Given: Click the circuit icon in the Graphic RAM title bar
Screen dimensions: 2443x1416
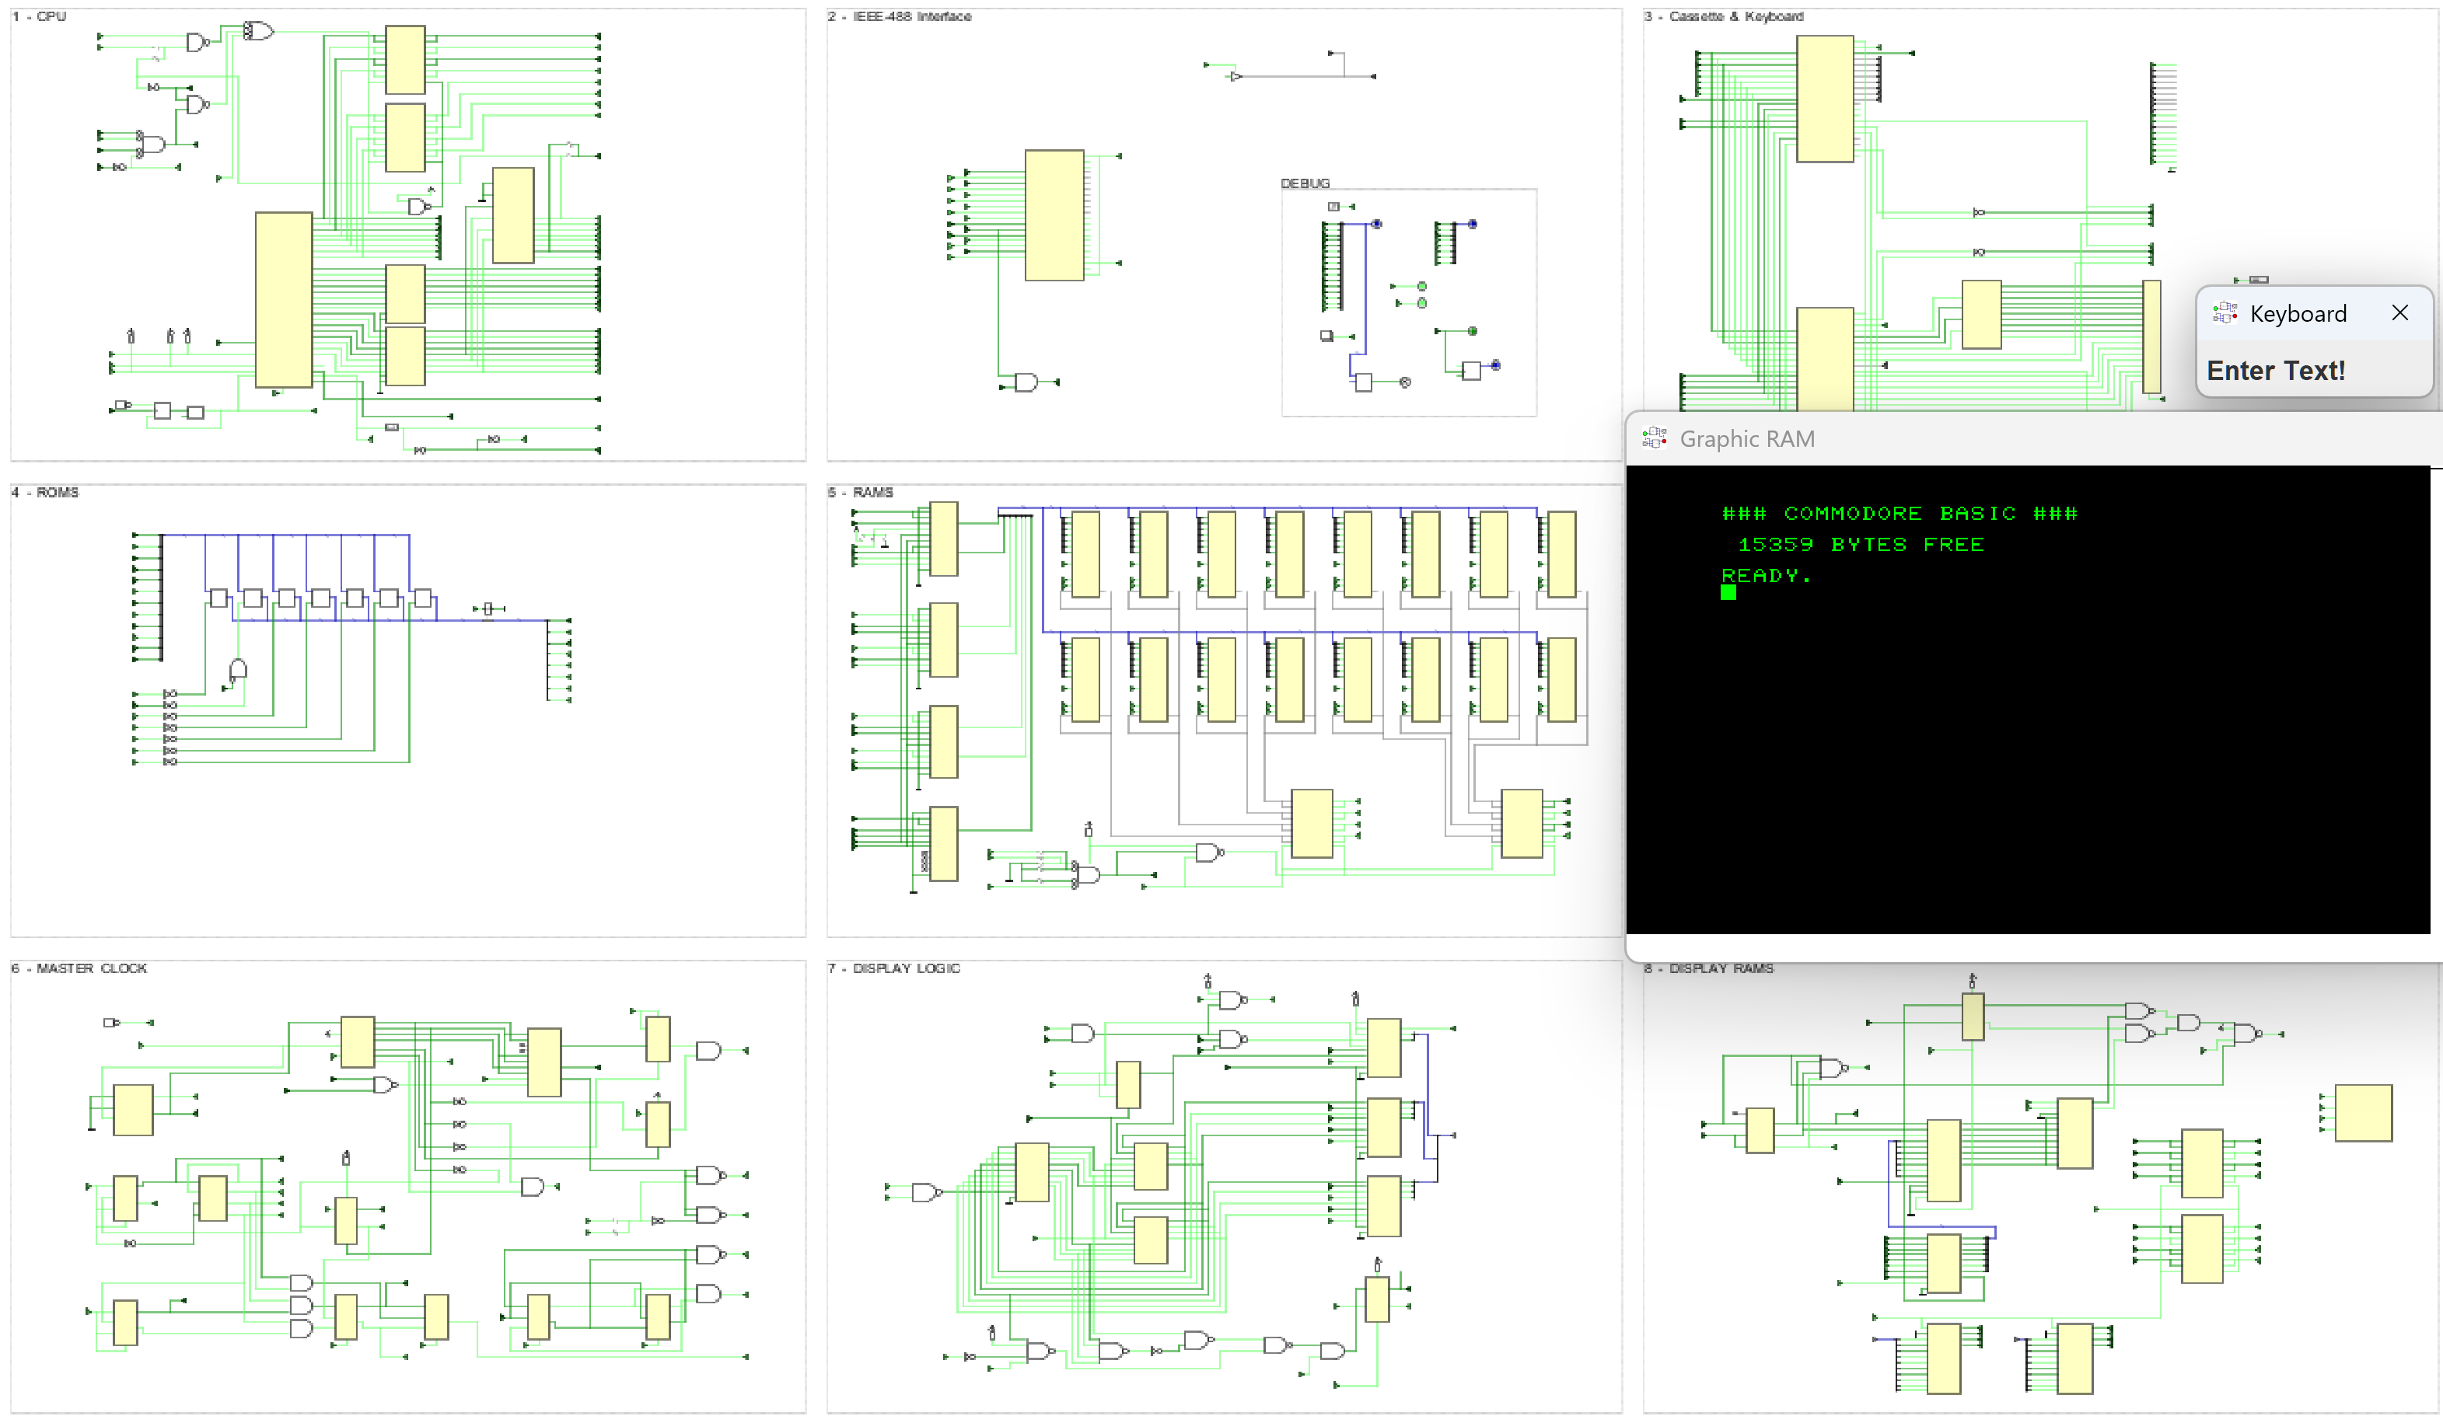Looking at the screenshot, I should (1656, 438).
